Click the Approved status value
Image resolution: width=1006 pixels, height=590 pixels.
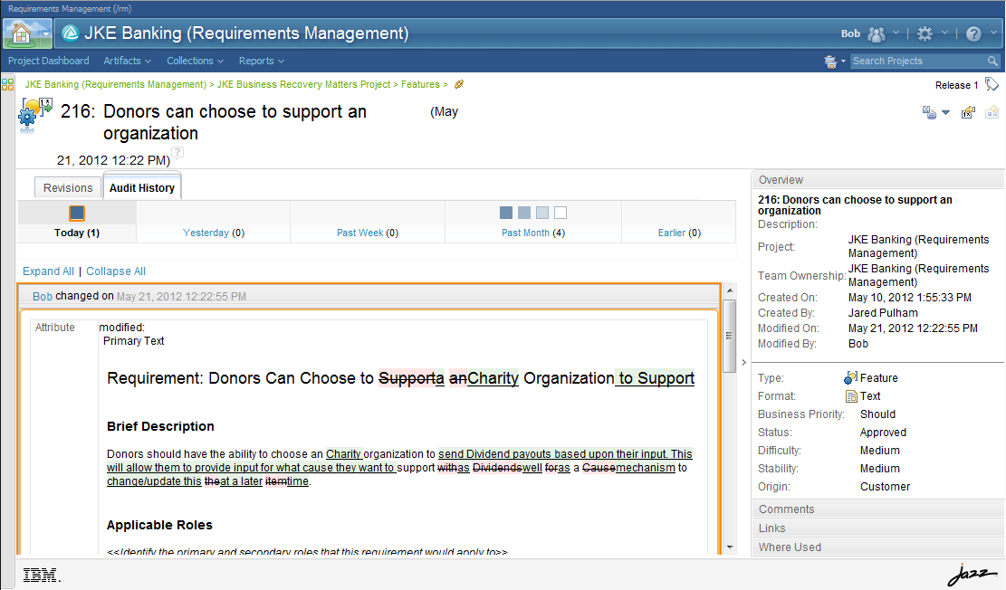point(883,433)
